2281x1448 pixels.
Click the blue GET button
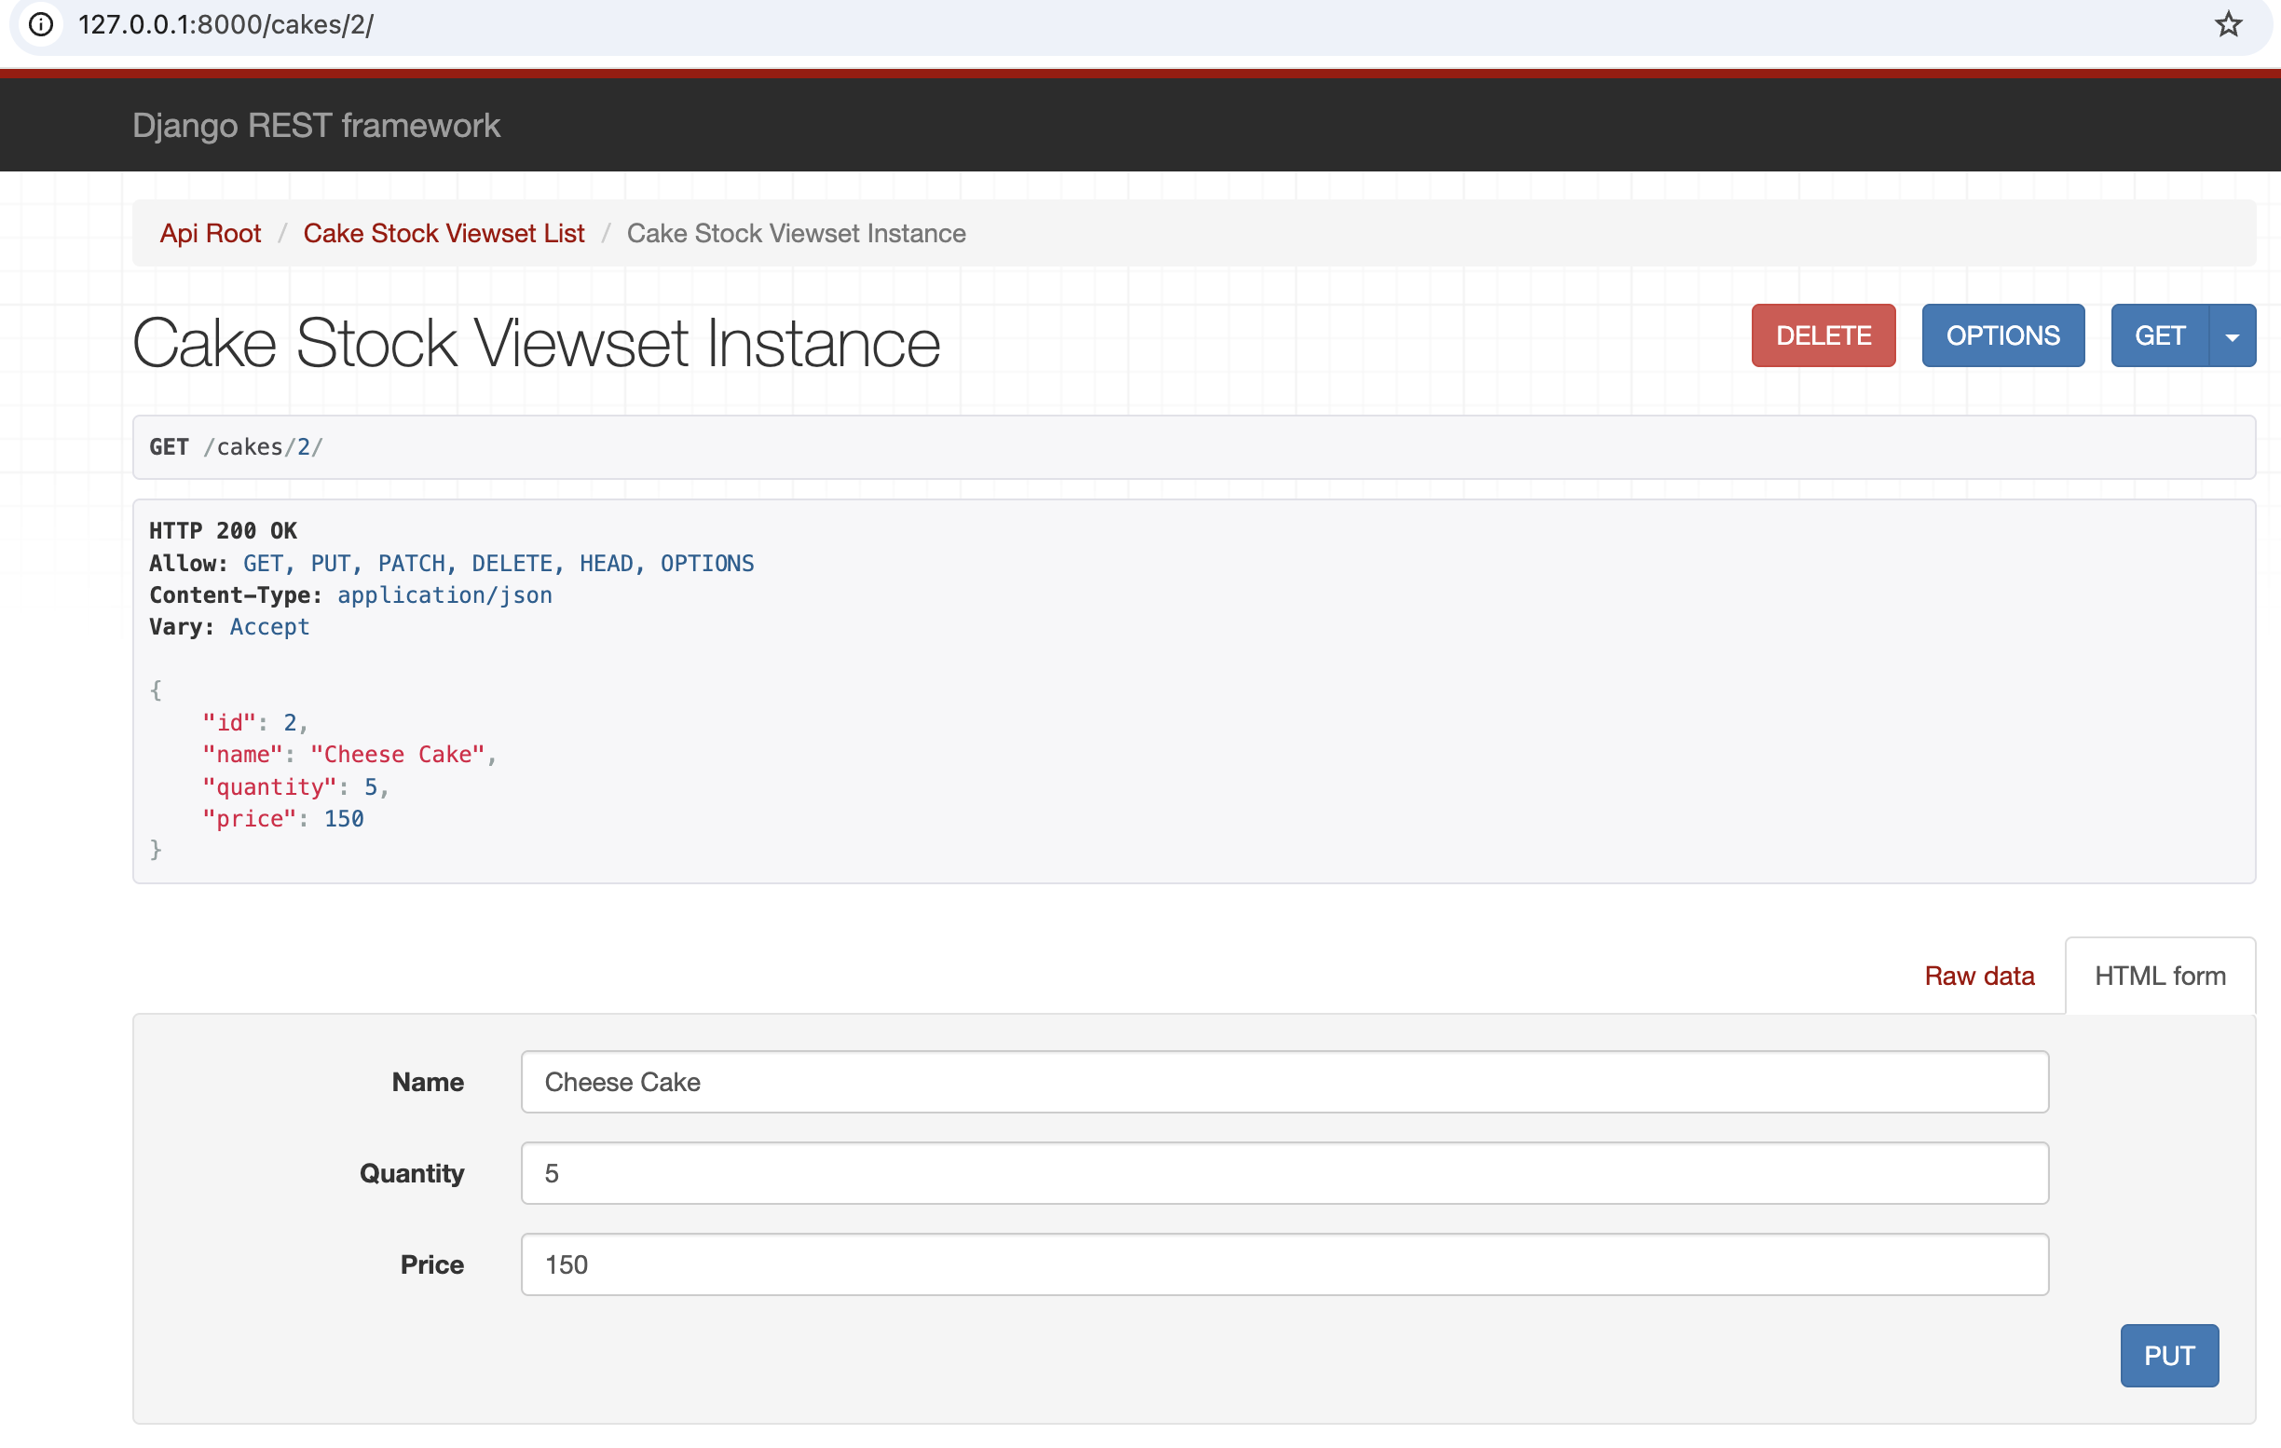pyautogui.click(x=2159, y=336)
